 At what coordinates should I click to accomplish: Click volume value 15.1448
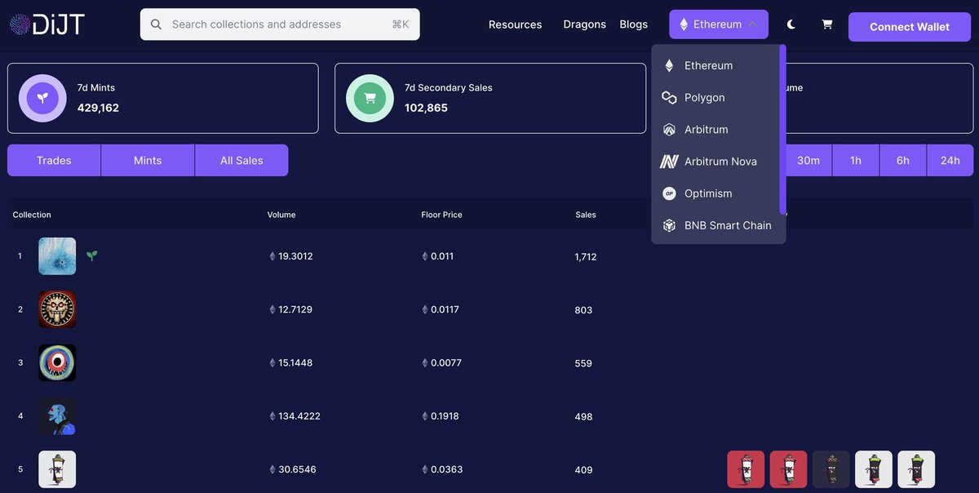click(x=295, y=362)
